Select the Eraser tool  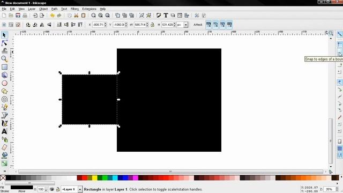4,147
